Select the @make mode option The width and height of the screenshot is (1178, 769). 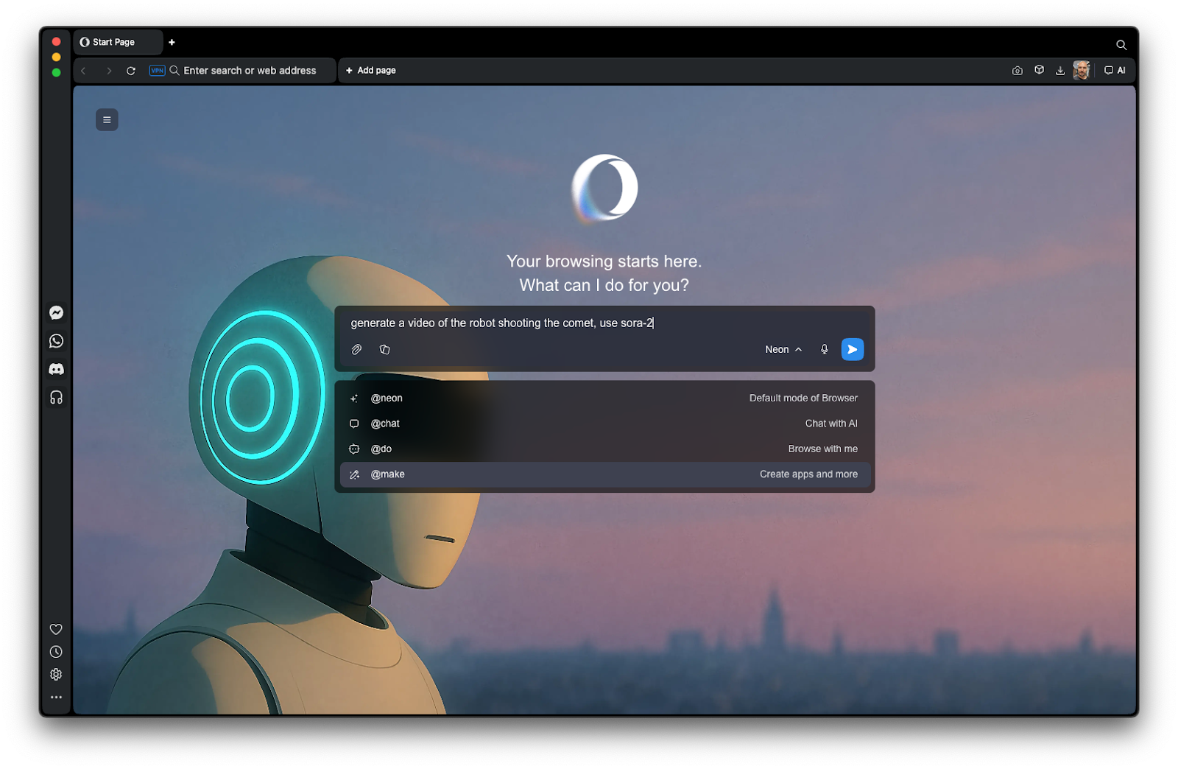[604, 474]
